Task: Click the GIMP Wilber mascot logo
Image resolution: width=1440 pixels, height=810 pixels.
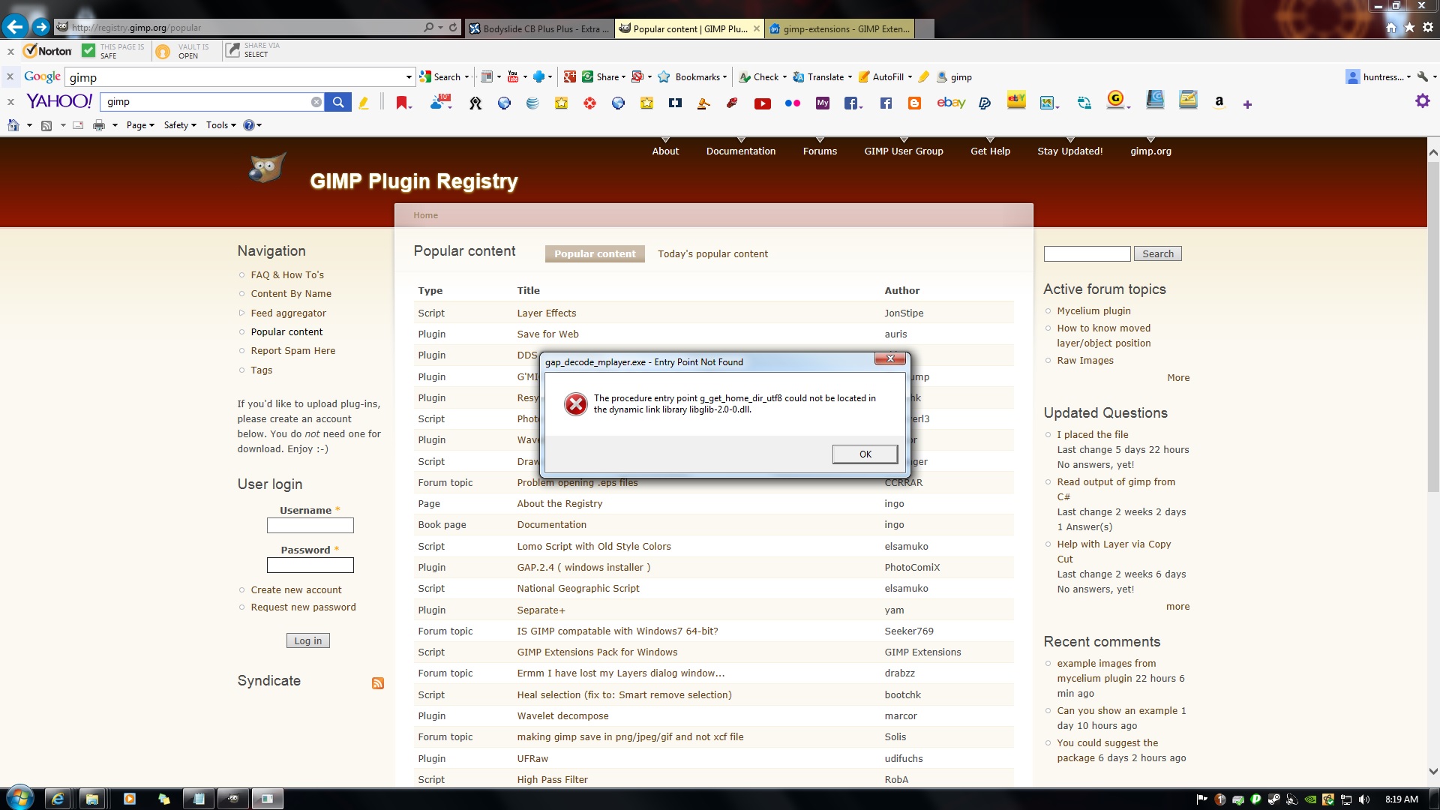Action: pyautogui.click(x=266, y=168)
